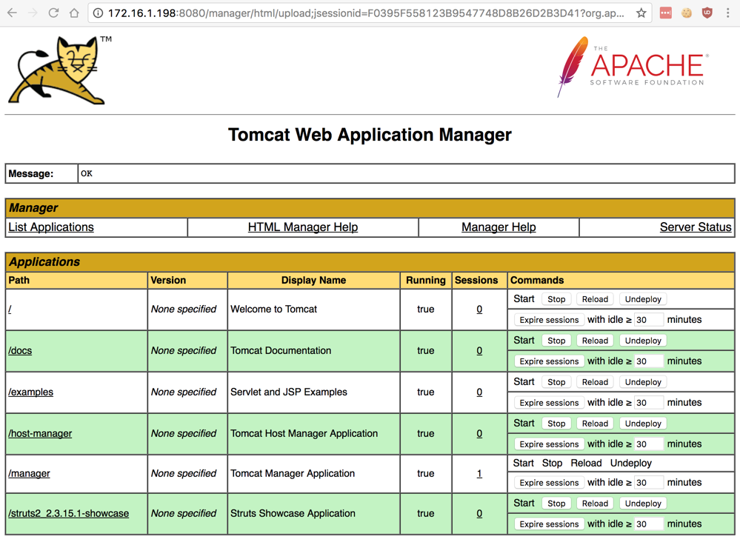
Task: Open HTML Manager Help
Action: (x=302, y=227)
